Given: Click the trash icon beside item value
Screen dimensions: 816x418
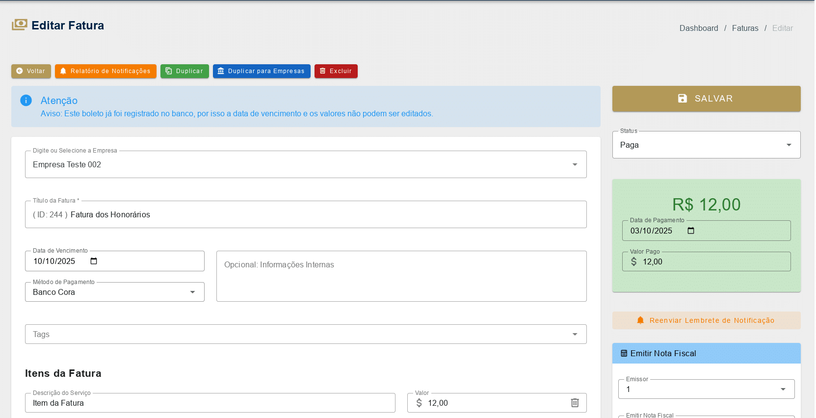Looking at the screenshot, I should tap(575, 403).
